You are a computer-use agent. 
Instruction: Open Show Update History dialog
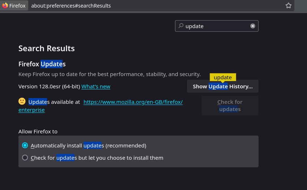tap(223, 86)
